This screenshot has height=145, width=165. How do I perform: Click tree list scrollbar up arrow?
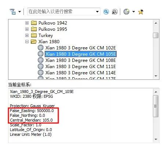click(x=156, y=23)
